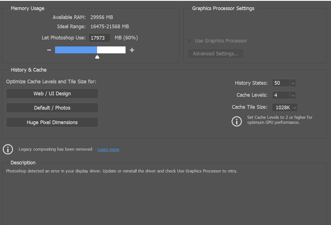Image resolution: width=331 pixels, height=225 pixels.
Task: Click the info icon beside the GPU performance tip
Action: 237,121
